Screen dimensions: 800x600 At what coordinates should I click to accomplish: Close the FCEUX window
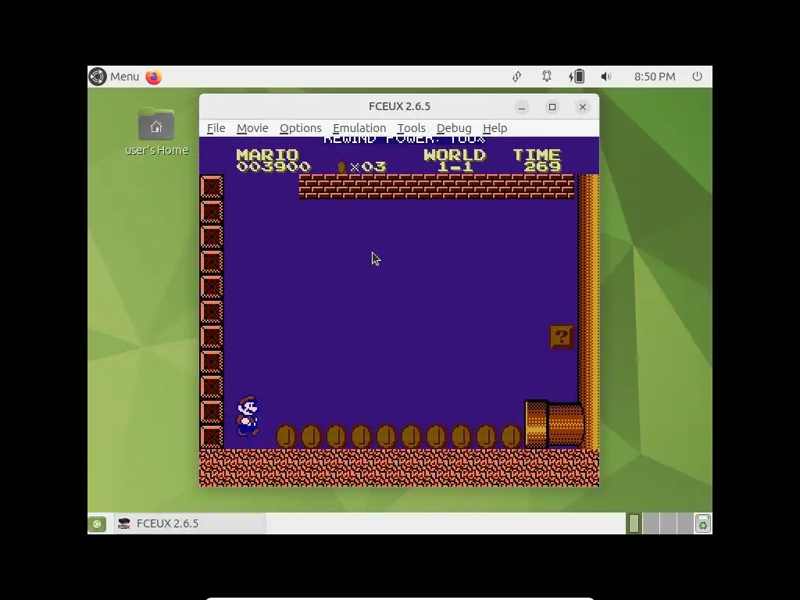click(x=583, y=107)
